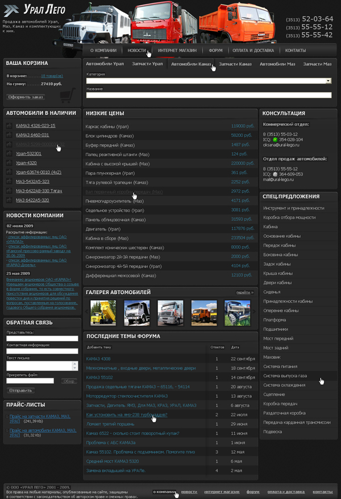The image size is (341, 499).
Task: Click the Название input field
Action: point(209,95)
